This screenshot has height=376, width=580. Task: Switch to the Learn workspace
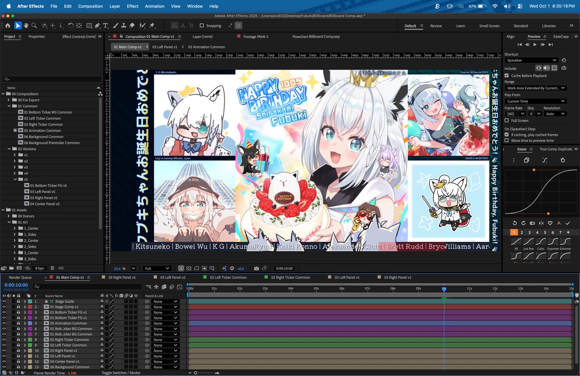[x=461, y=26]
